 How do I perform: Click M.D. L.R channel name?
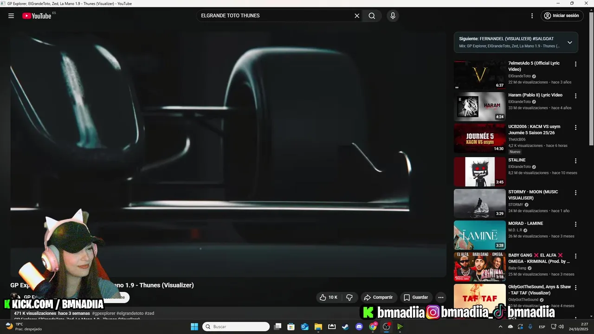(515, 230)
